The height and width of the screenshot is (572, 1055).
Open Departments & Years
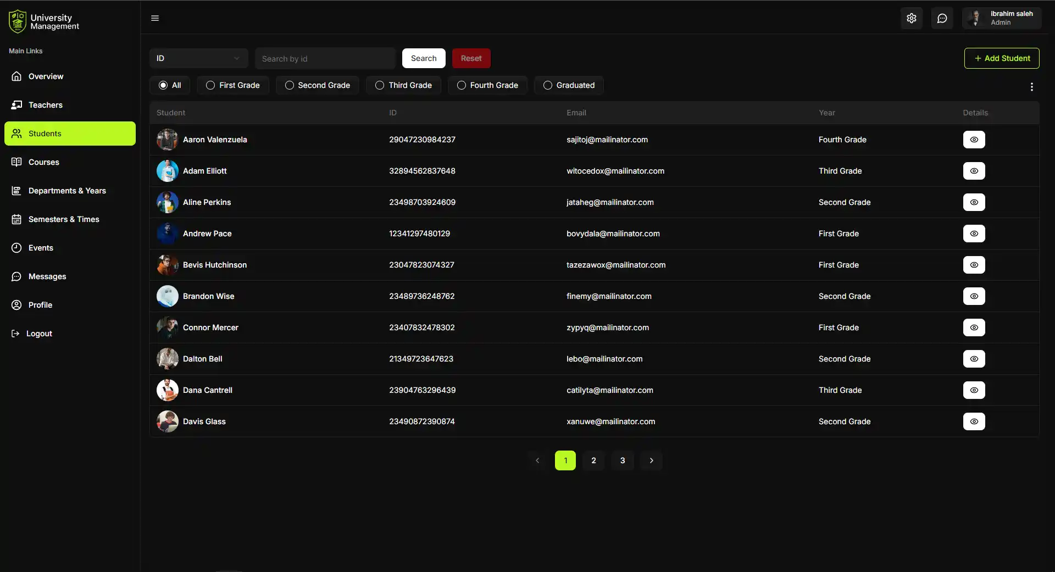[66, 191]
